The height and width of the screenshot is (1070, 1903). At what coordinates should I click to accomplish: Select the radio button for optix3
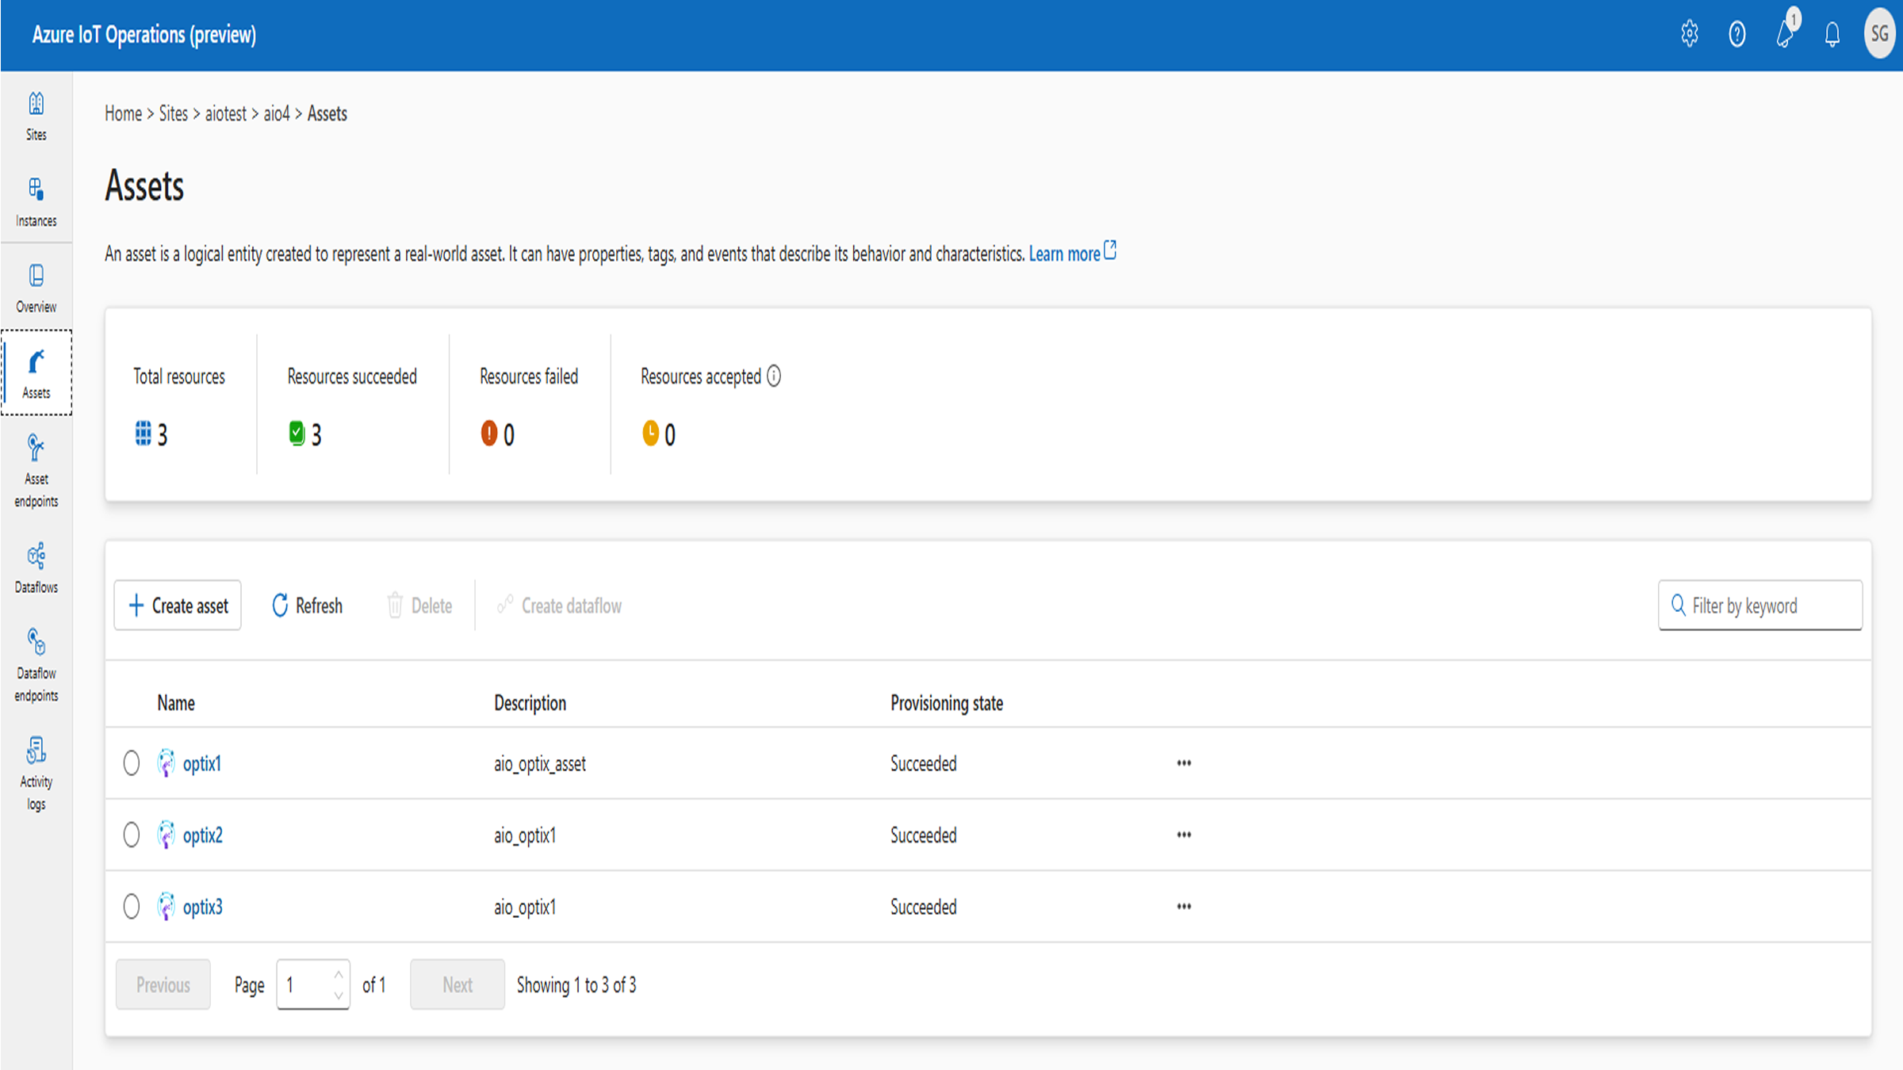pyautogui.click(x=131, y=907)
